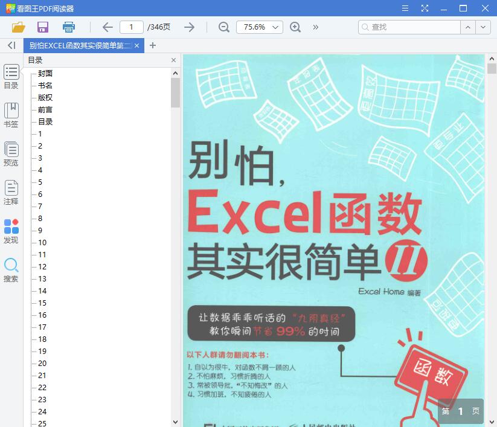The image size is (497, 427).
Task: Select outline item 20
Action: pyautogui.click(x=42, y=364)
